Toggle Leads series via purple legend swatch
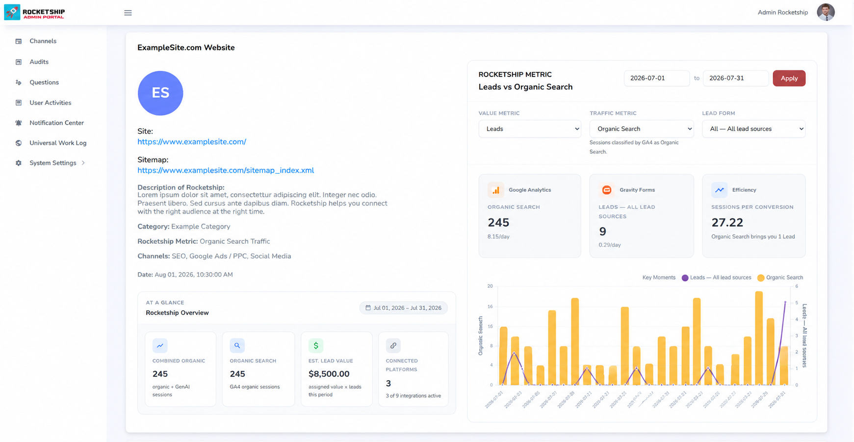This screenshot has height=442, width=854. [685, 278]
